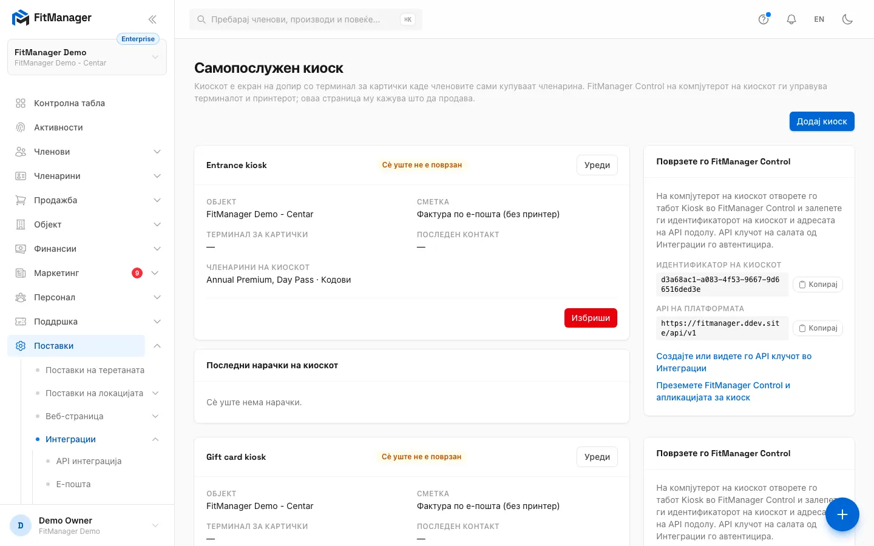Viewport: 874px width, 546px height.
Task: Expand the Членови menu chevron
Action: point(157,152)
